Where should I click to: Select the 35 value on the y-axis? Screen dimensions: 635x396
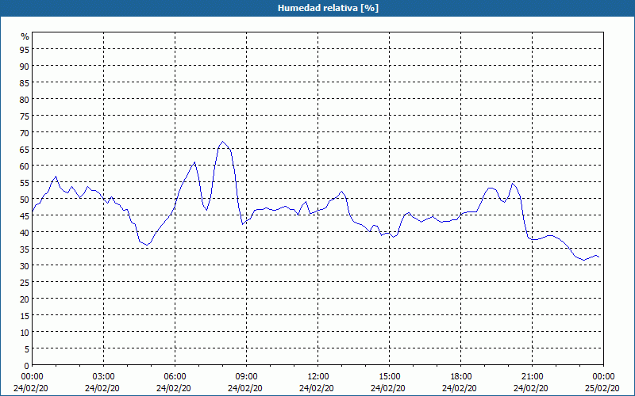click(25, 249)
